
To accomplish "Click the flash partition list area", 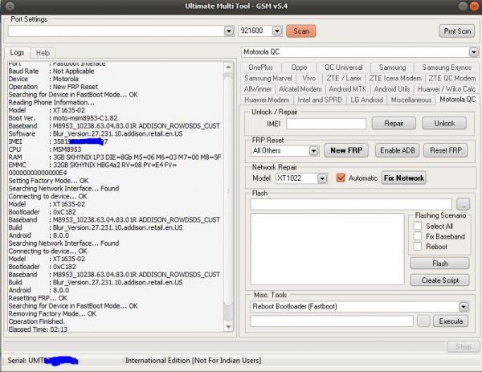I will 327,249.
